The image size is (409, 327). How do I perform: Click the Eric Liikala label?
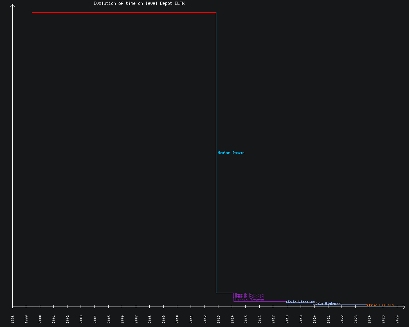tap(381, 305)
